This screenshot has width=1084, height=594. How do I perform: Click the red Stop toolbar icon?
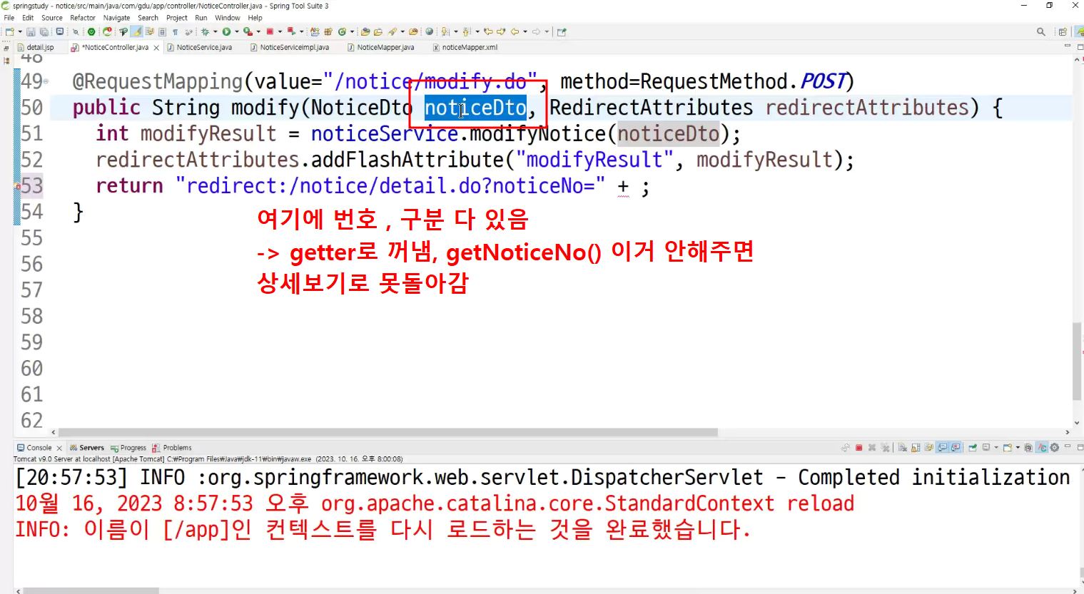[270, 32]
